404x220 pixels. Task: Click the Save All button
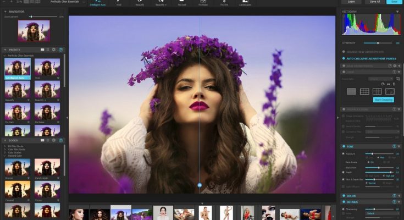(374, 2)
